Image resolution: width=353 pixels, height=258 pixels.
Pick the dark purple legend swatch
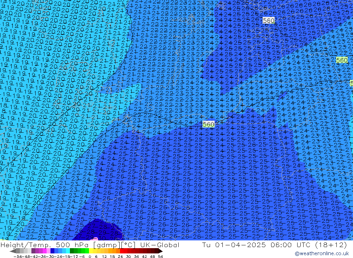(x=33, y=251)
